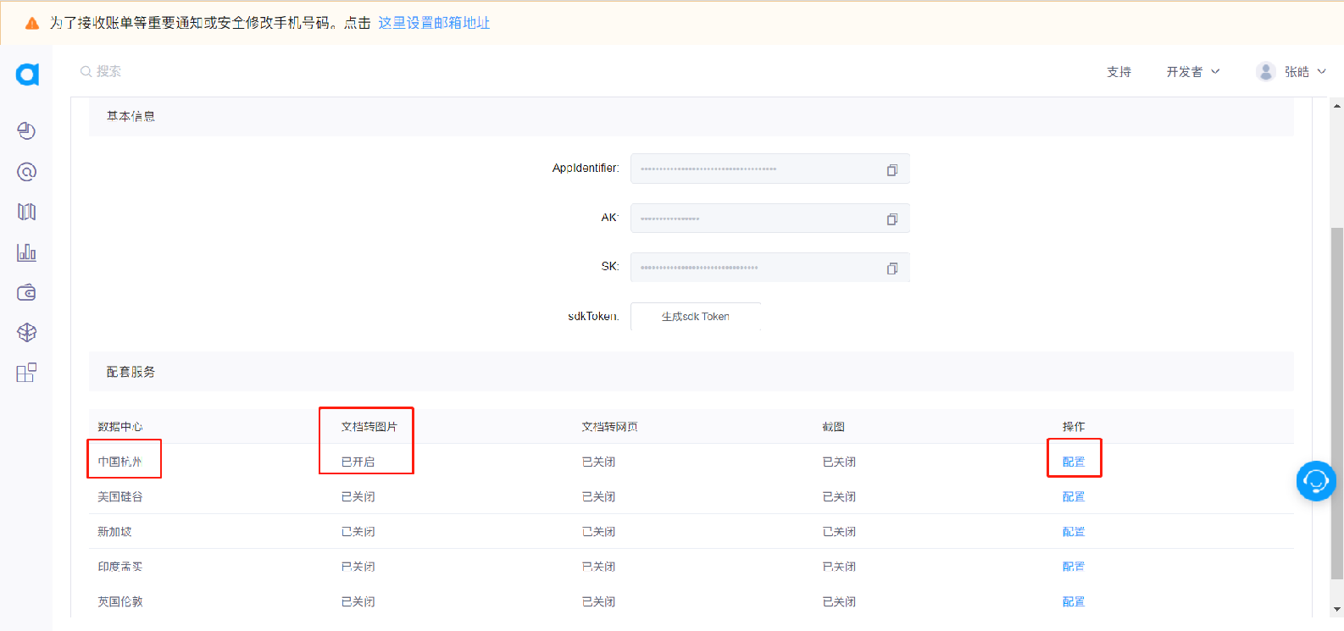Click the 操作 column header
1344x631 pixels.
pos(1074,427)
